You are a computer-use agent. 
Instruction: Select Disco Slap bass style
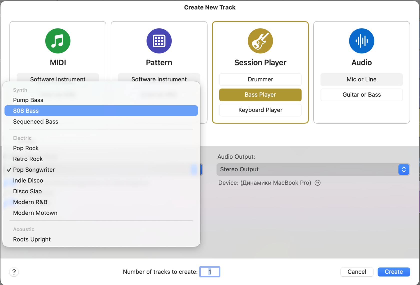coord(101,191)
